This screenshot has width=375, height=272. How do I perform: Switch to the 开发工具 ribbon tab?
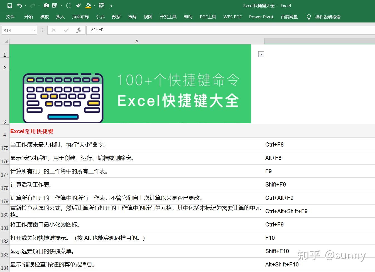168,17
